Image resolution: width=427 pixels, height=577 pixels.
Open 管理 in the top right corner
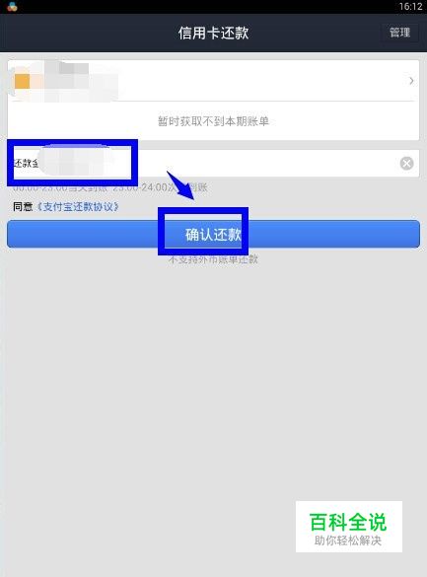(399, 33)
